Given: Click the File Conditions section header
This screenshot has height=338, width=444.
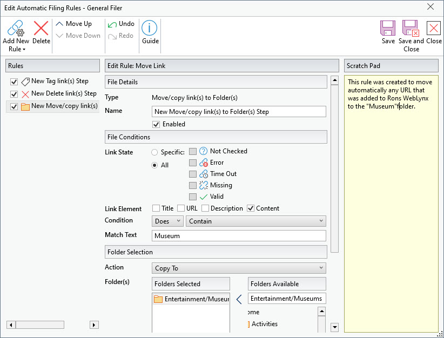Looking at the screenshot, I should tap(216, 137).
